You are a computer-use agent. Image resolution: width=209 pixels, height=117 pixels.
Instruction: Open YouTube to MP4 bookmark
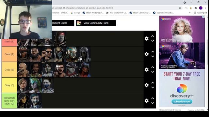117,13
